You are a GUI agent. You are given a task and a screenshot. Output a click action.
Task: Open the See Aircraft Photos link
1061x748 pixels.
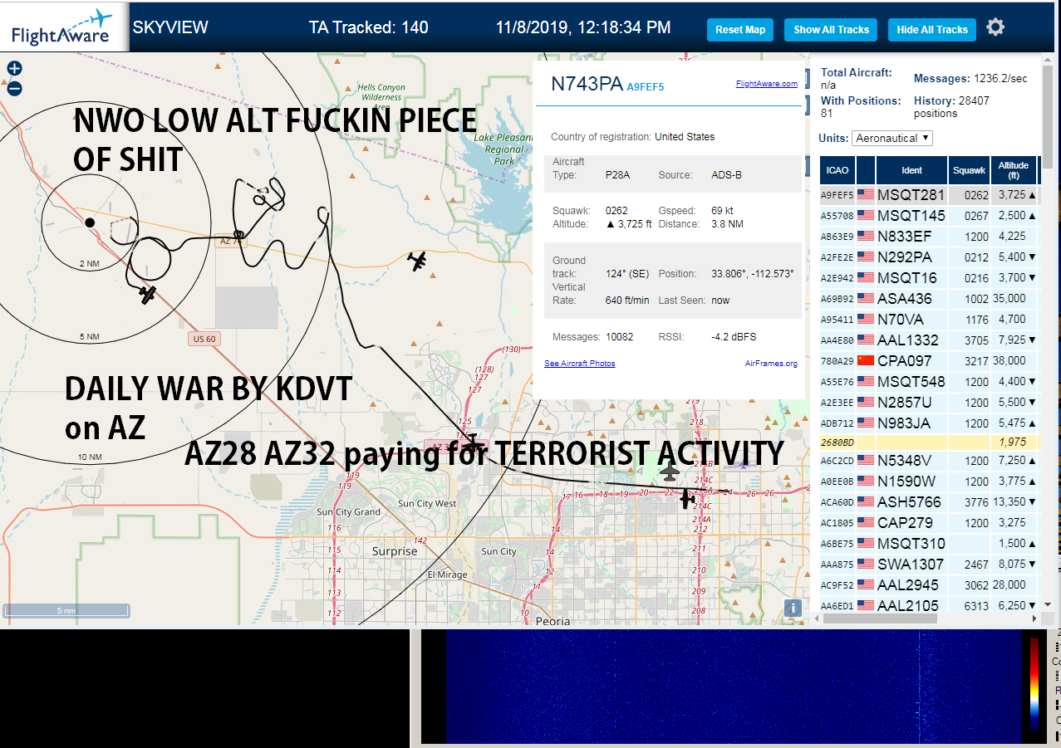click(580, 364)
